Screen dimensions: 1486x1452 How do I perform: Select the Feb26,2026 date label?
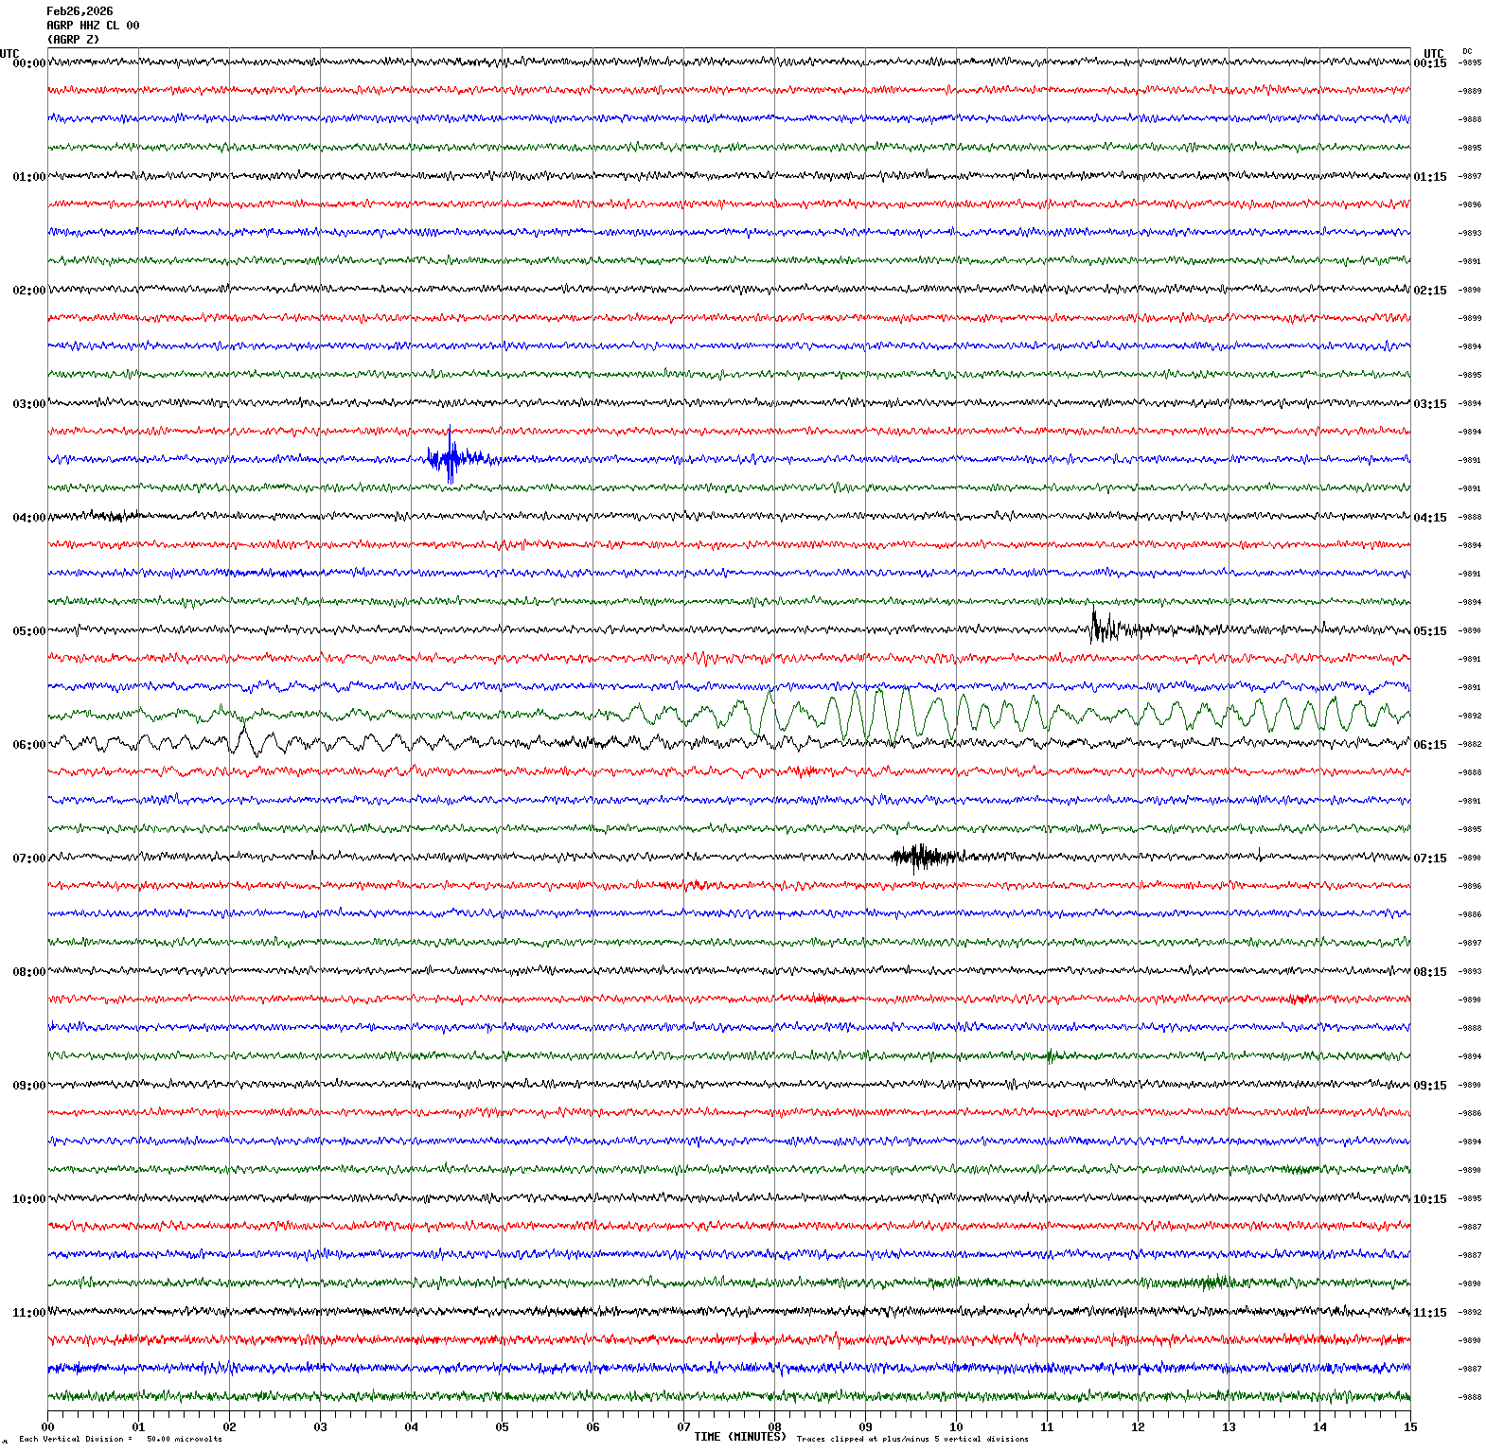[x=80, y=11]
